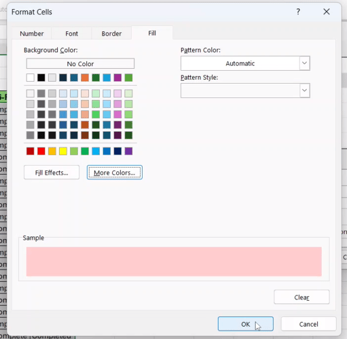Screen dimensions: 347x339
Task: Click the pink Sample preview area
Action: [174, 262]
